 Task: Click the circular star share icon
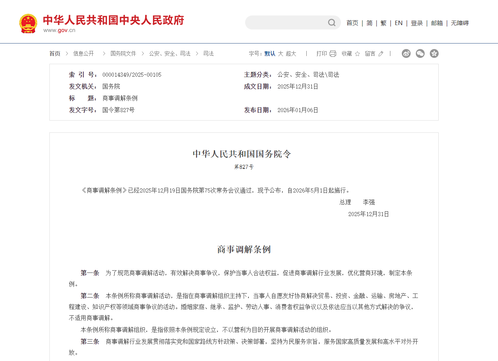click(434, 53)
